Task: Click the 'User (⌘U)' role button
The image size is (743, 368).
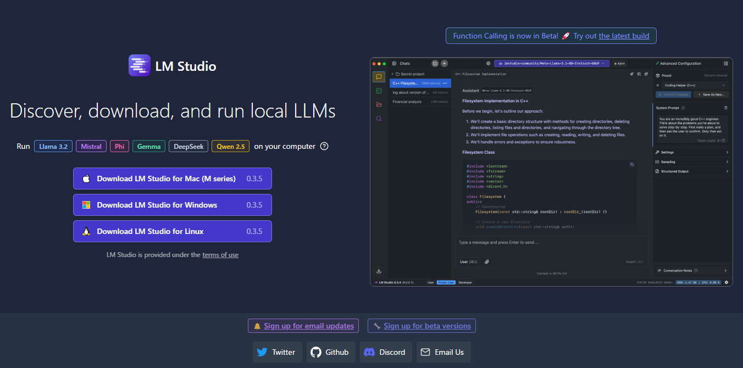Action: 468,261
